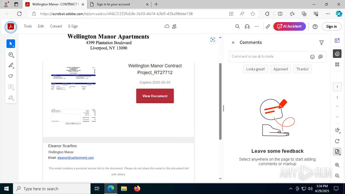This screenshot has height=194, width=345.
Task: Insert the Thanks! quick reply
Action: pyautogui.click(x=302, y=69)
